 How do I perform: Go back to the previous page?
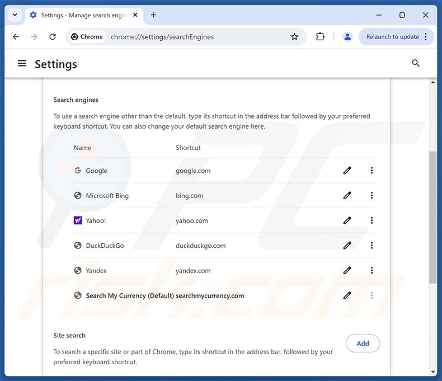click(x=16, y=36)
